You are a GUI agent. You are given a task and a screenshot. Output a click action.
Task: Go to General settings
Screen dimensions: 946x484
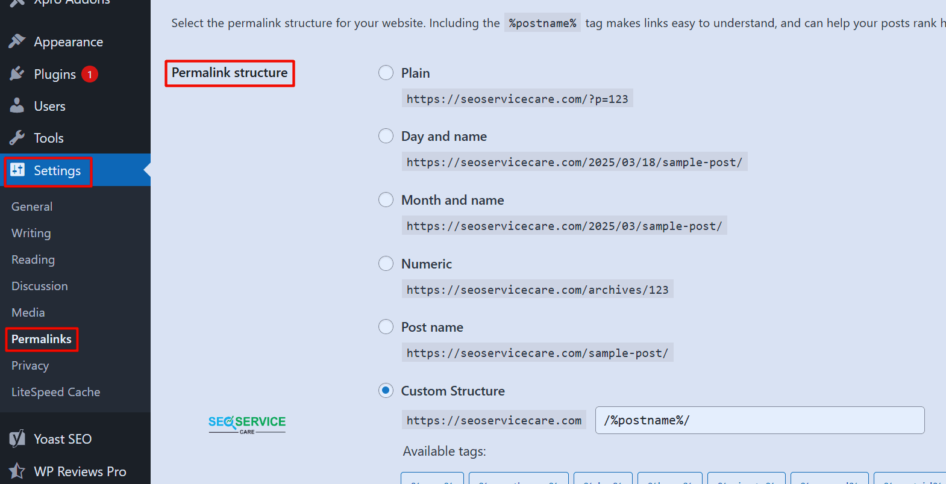coord(32,206)
